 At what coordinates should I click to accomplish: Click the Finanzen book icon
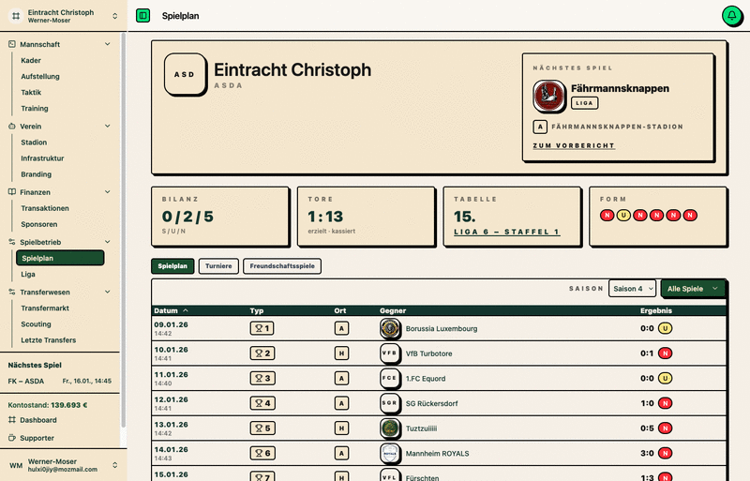12,192
